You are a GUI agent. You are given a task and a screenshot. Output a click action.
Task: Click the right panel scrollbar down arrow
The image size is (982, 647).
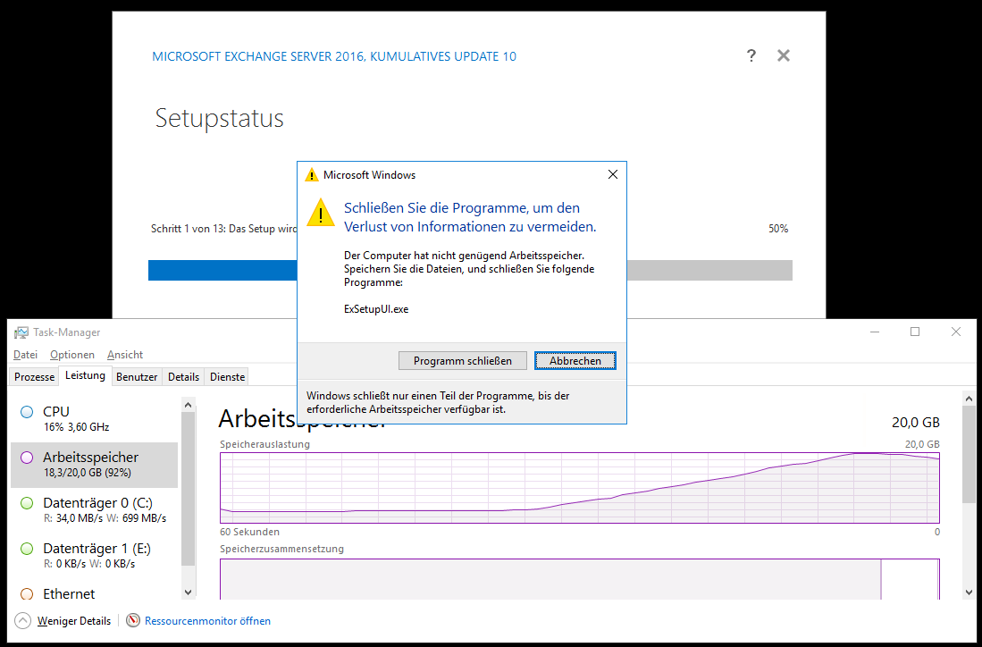coord(969,592)
